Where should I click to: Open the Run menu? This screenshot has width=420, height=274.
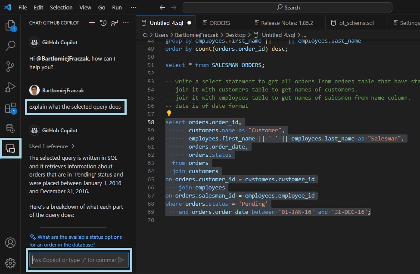pos(117,7)
